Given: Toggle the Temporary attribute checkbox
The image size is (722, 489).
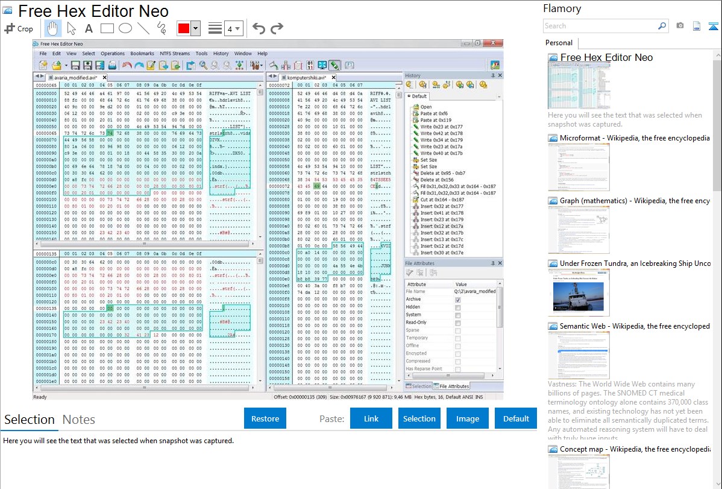Looking at the screenshot, I should coord(457,338).
